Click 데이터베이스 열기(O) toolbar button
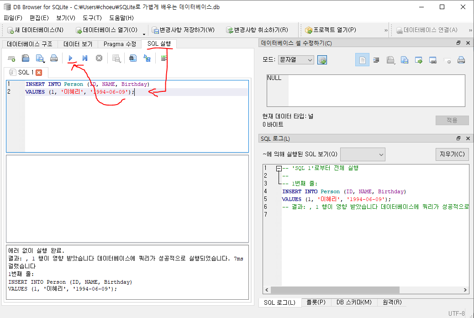Viewport: 474px width, 318px height. [106, 30]
